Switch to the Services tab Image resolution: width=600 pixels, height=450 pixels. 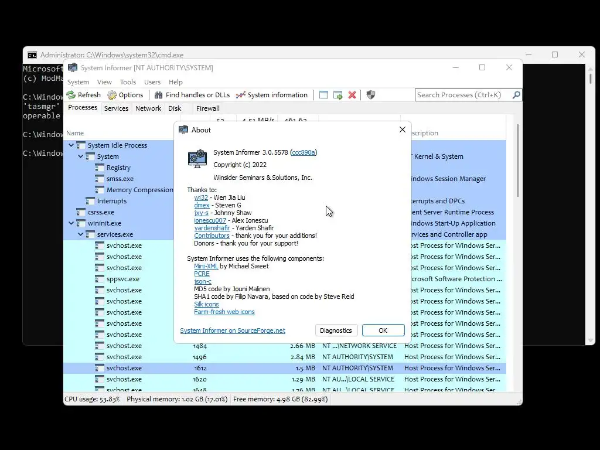coord(117,108)
